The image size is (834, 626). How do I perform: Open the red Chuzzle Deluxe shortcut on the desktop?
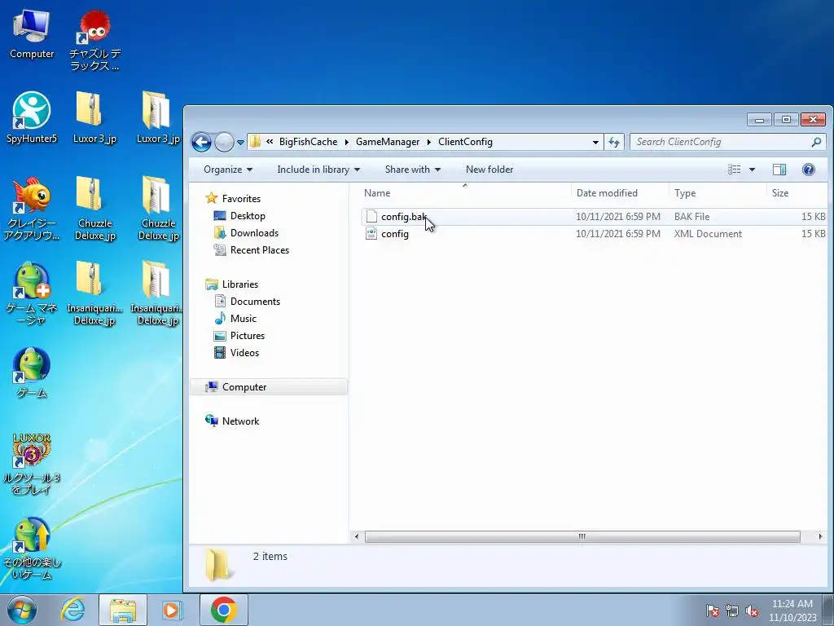(x=94, y=40)
